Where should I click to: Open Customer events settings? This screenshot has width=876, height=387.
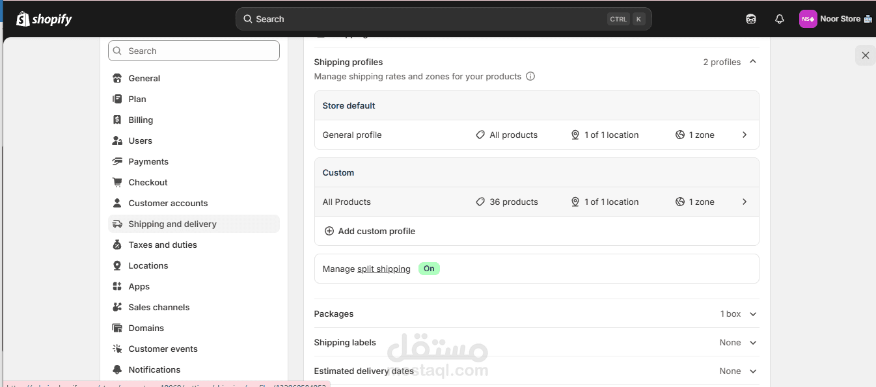(194, 349)
